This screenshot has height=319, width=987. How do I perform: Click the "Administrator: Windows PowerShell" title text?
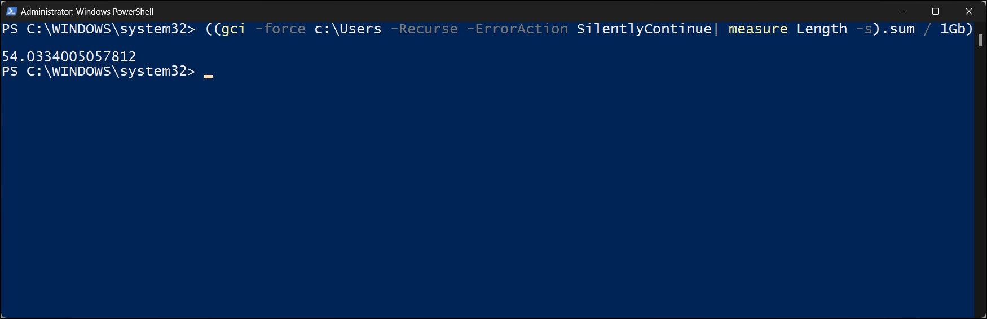tap(87, 11)
